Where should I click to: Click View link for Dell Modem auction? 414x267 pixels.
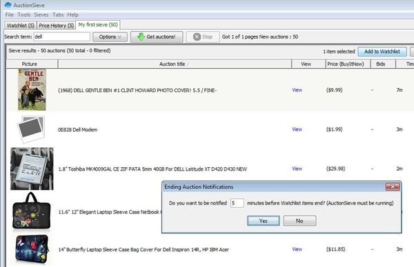click(297, 129)
